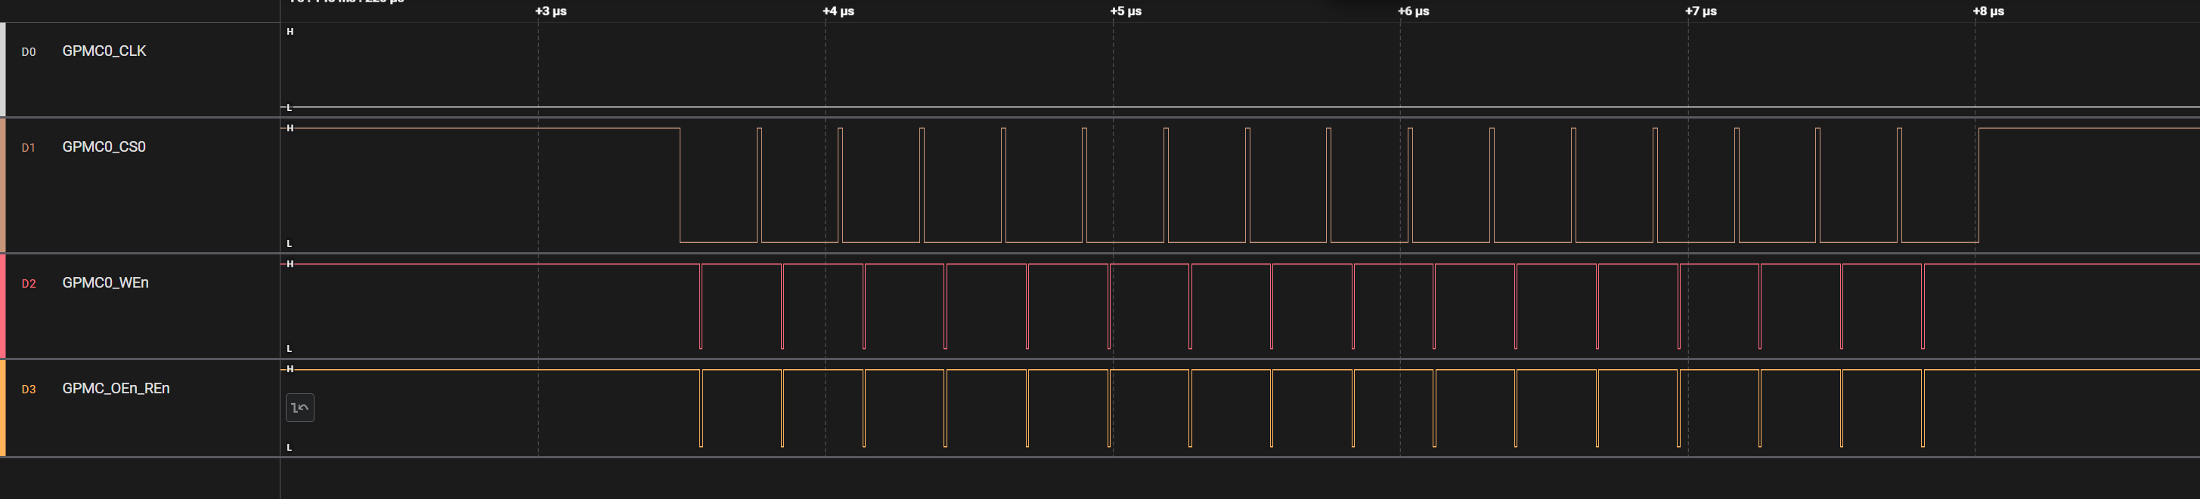Click the first falling edge of GPMC0_CS0 waveform
Image resolution: width=2200 pixels, height=499 pixels.
click(680, 185)
